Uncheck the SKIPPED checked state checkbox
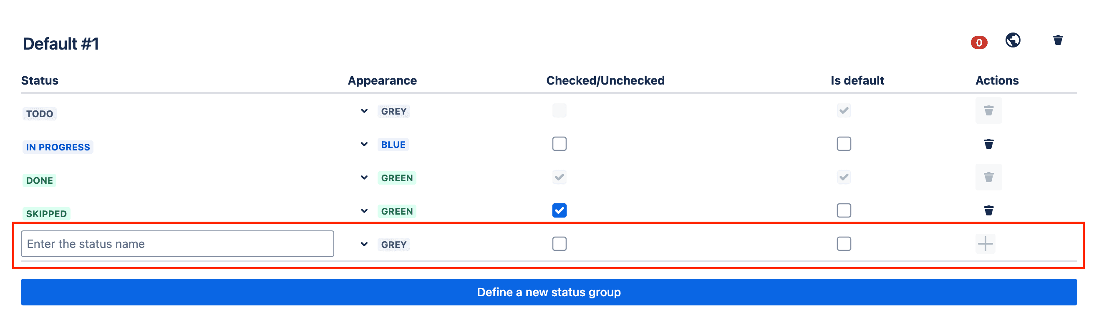Viewport: 1104px width, 325px height. pyautogui.click(x=559, y=210)
